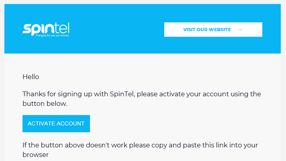Click the arrow icon beside Visit Our Website
286x161 pixels.
click(x=240, y=30)
